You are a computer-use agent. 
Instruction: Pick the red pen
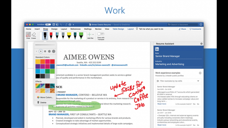(51, 36)
